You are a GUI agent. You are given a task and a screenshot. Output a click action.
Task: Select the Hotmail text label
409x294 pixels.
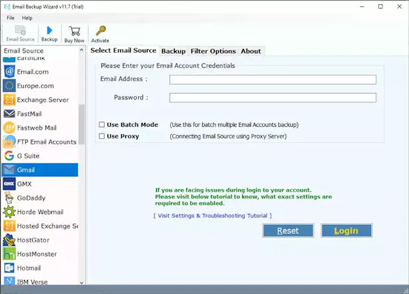click(x=29, y=268)
